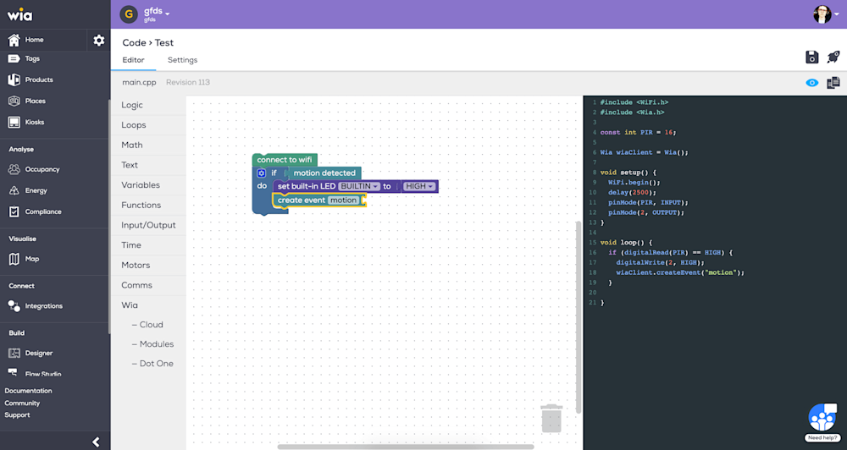Open the Text block category
Image resolution: width=847 pixels, height=450 pixels.
click(x=130, y=165)
